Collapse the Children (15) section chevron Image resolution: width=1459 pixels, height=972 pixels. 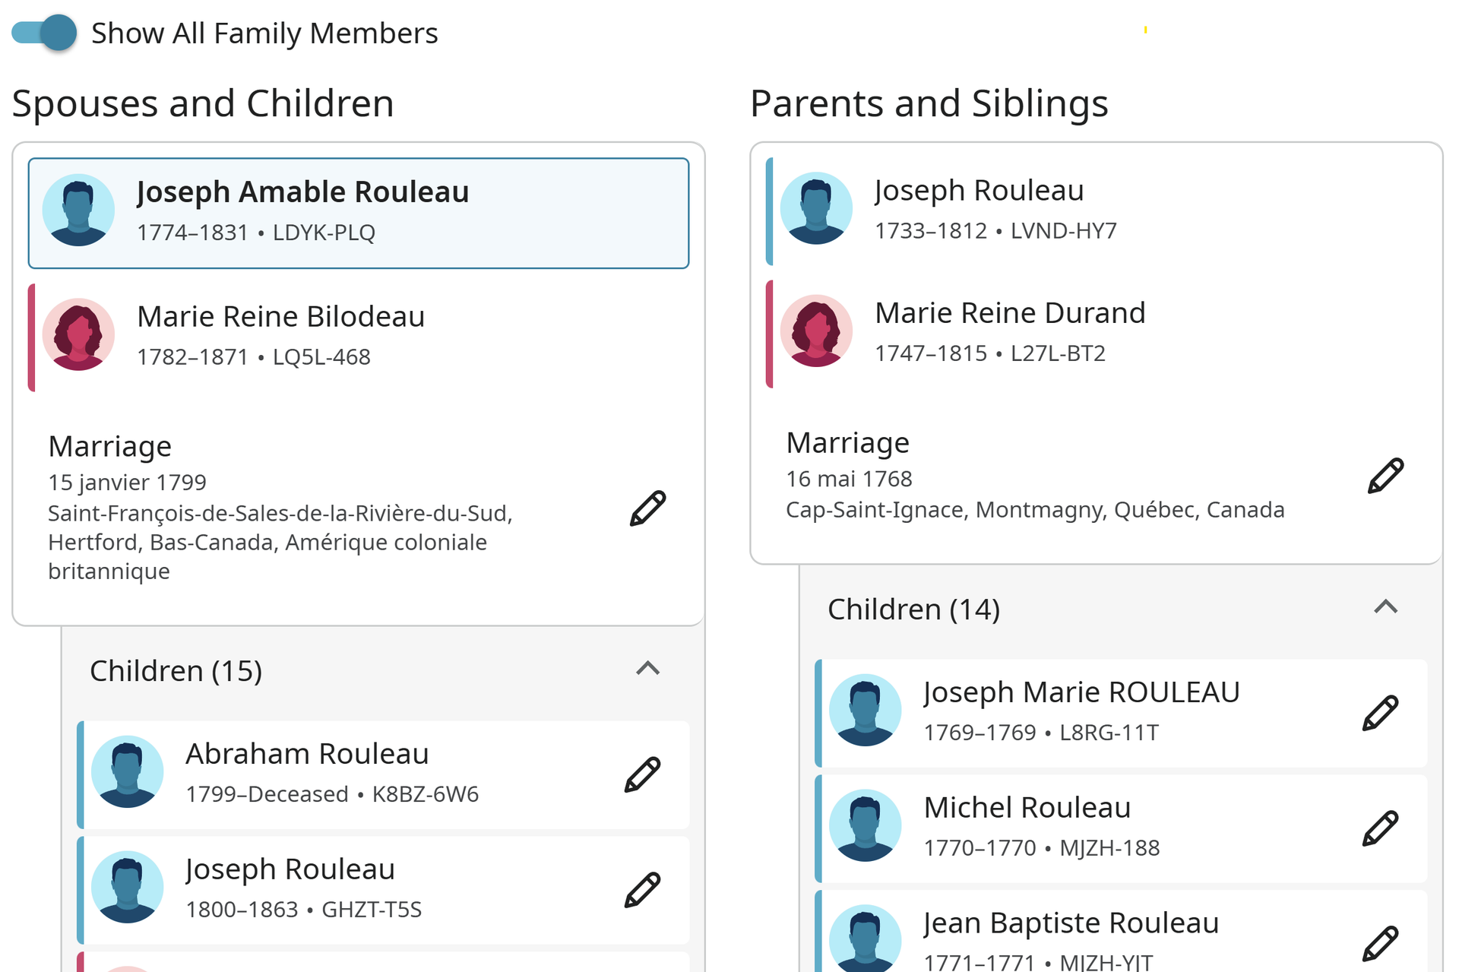[647, 669]
